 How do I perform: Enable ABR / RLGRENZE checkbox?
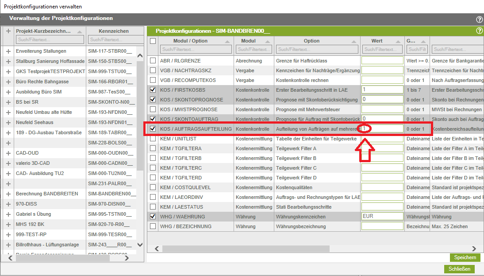tap(153, 61)
